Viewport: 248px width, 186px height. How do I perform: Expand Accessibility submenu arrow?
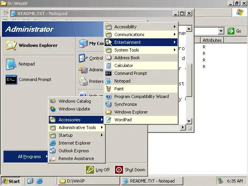pyautogui.click(x=175, y=27)
